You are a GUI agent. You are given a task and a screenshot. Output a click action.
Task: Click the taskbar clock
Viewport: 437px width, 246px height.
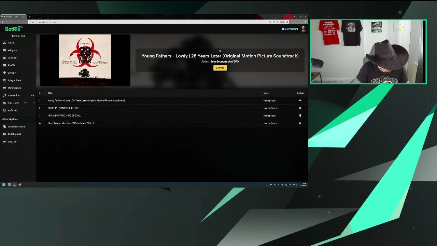pyautogui.click(x=303, y=185)
